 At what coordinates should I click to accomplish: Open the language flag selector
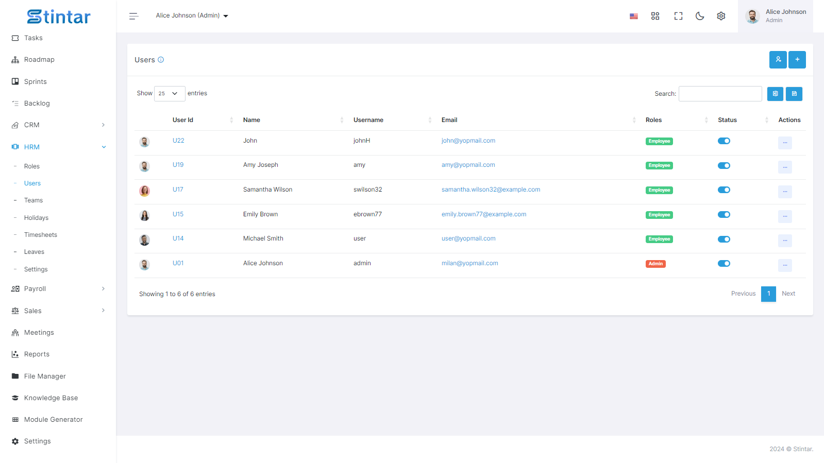click(x=634, y=16)
